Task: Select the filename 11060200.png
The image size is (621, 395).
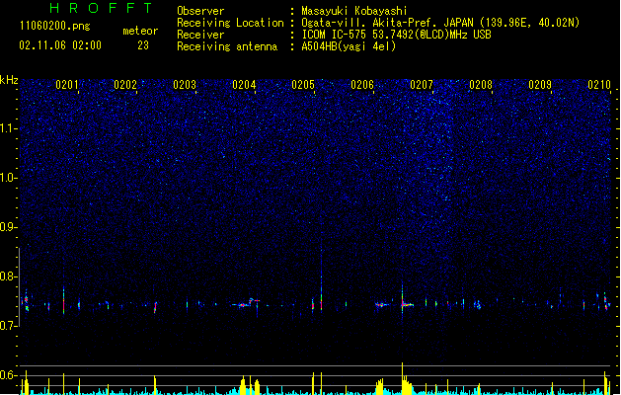Action: tap(55, 26)
